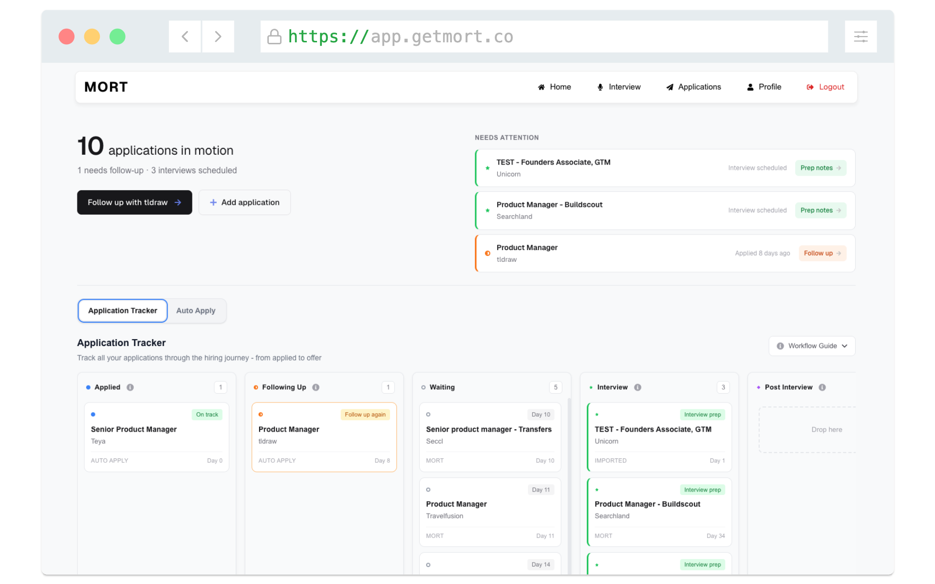Screen dimensions: 935x584
Task: Click the info icon next to Interview column
Action: pyautogui.click(x=637, y=387)
